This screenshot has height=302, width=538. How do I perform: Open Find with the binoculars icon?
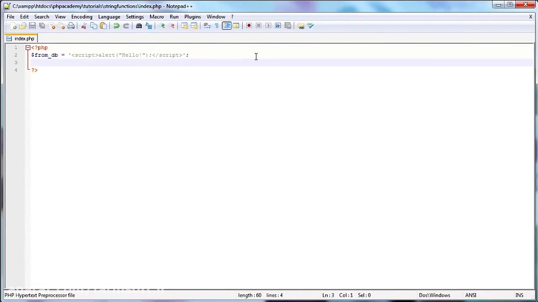pyautogui.click(x=139, y=26)
